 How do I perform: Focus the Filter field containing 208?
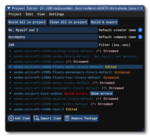point(52,45)
